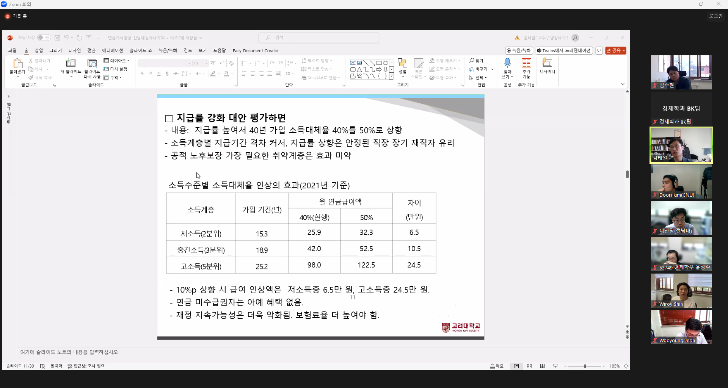
Task: Click the Save icon in quick access toolbar
Action: pyautogui.click(x=57, y=38)
